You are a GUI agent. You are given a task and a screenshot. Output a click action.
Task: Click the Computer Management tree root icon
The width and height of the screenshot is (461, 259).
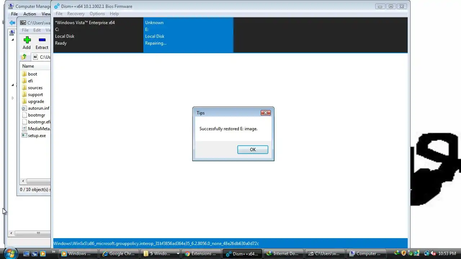12,33
